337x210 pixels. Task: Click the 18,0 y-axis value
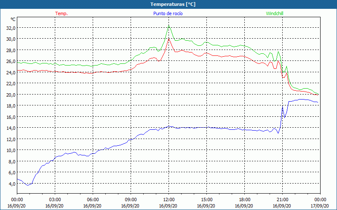(11, 106)
